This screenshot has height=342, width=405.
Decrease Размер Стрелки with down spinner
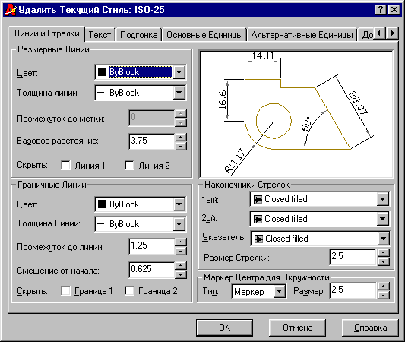(384, 261)
